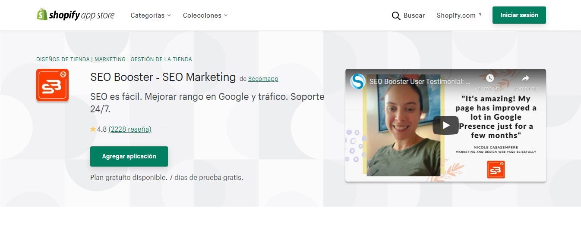Click the Secomapp channel avatar in video
Viewport: 581px width, 229px height.
click(x=358, y=81)
